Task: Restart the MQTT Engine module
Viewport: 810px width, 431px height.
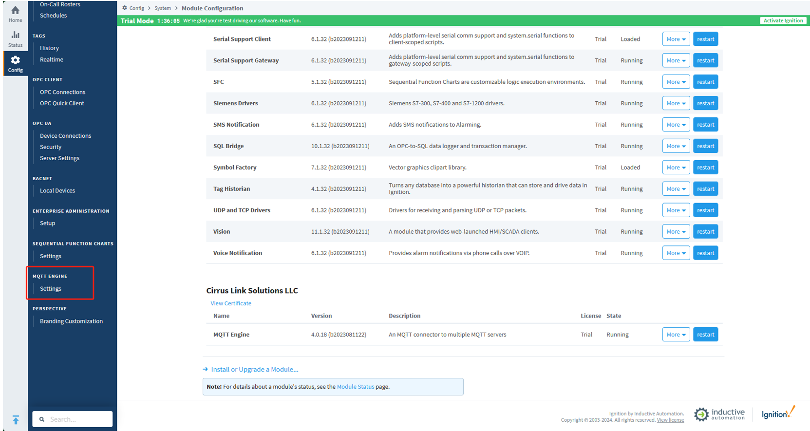Action: [705, 335]
